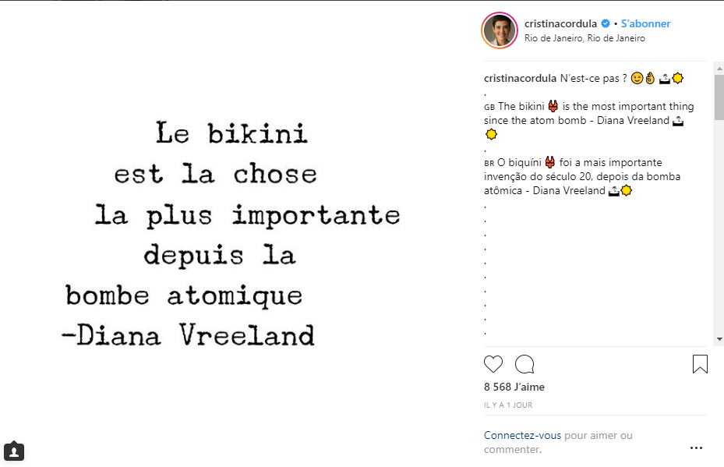This screenshot has width=724, height=467.
Task: Open cristinacordula username in the post header
Action: pos(561,24)
